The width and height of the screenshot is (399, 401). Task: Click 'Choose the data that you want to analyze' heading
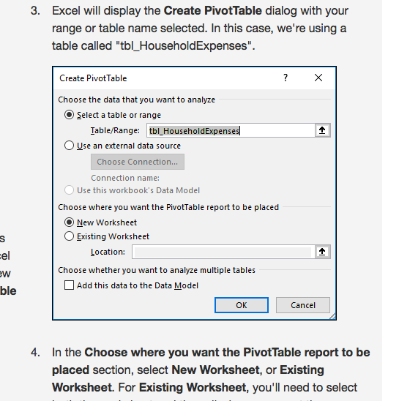coord(136,100)
